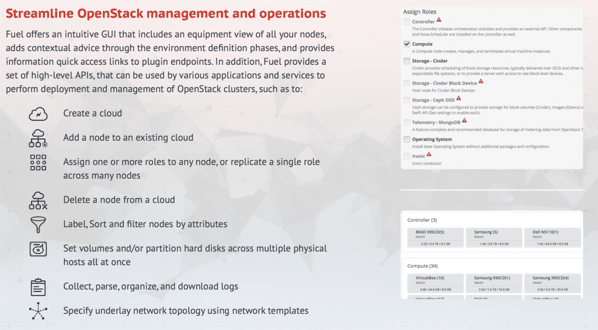The image size is (598, 330).
Task: Select the 80AD X95CD(5) controller node card
Action: point(435,238)
